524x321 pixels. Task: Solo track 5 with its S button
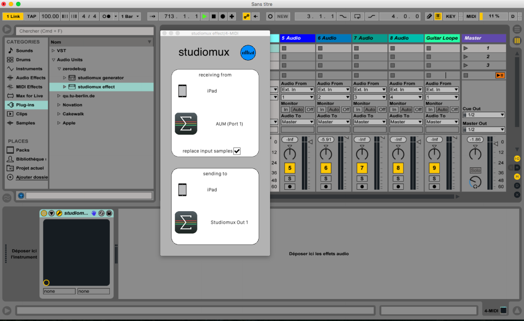pyautogui.click(x=290, y=178)
